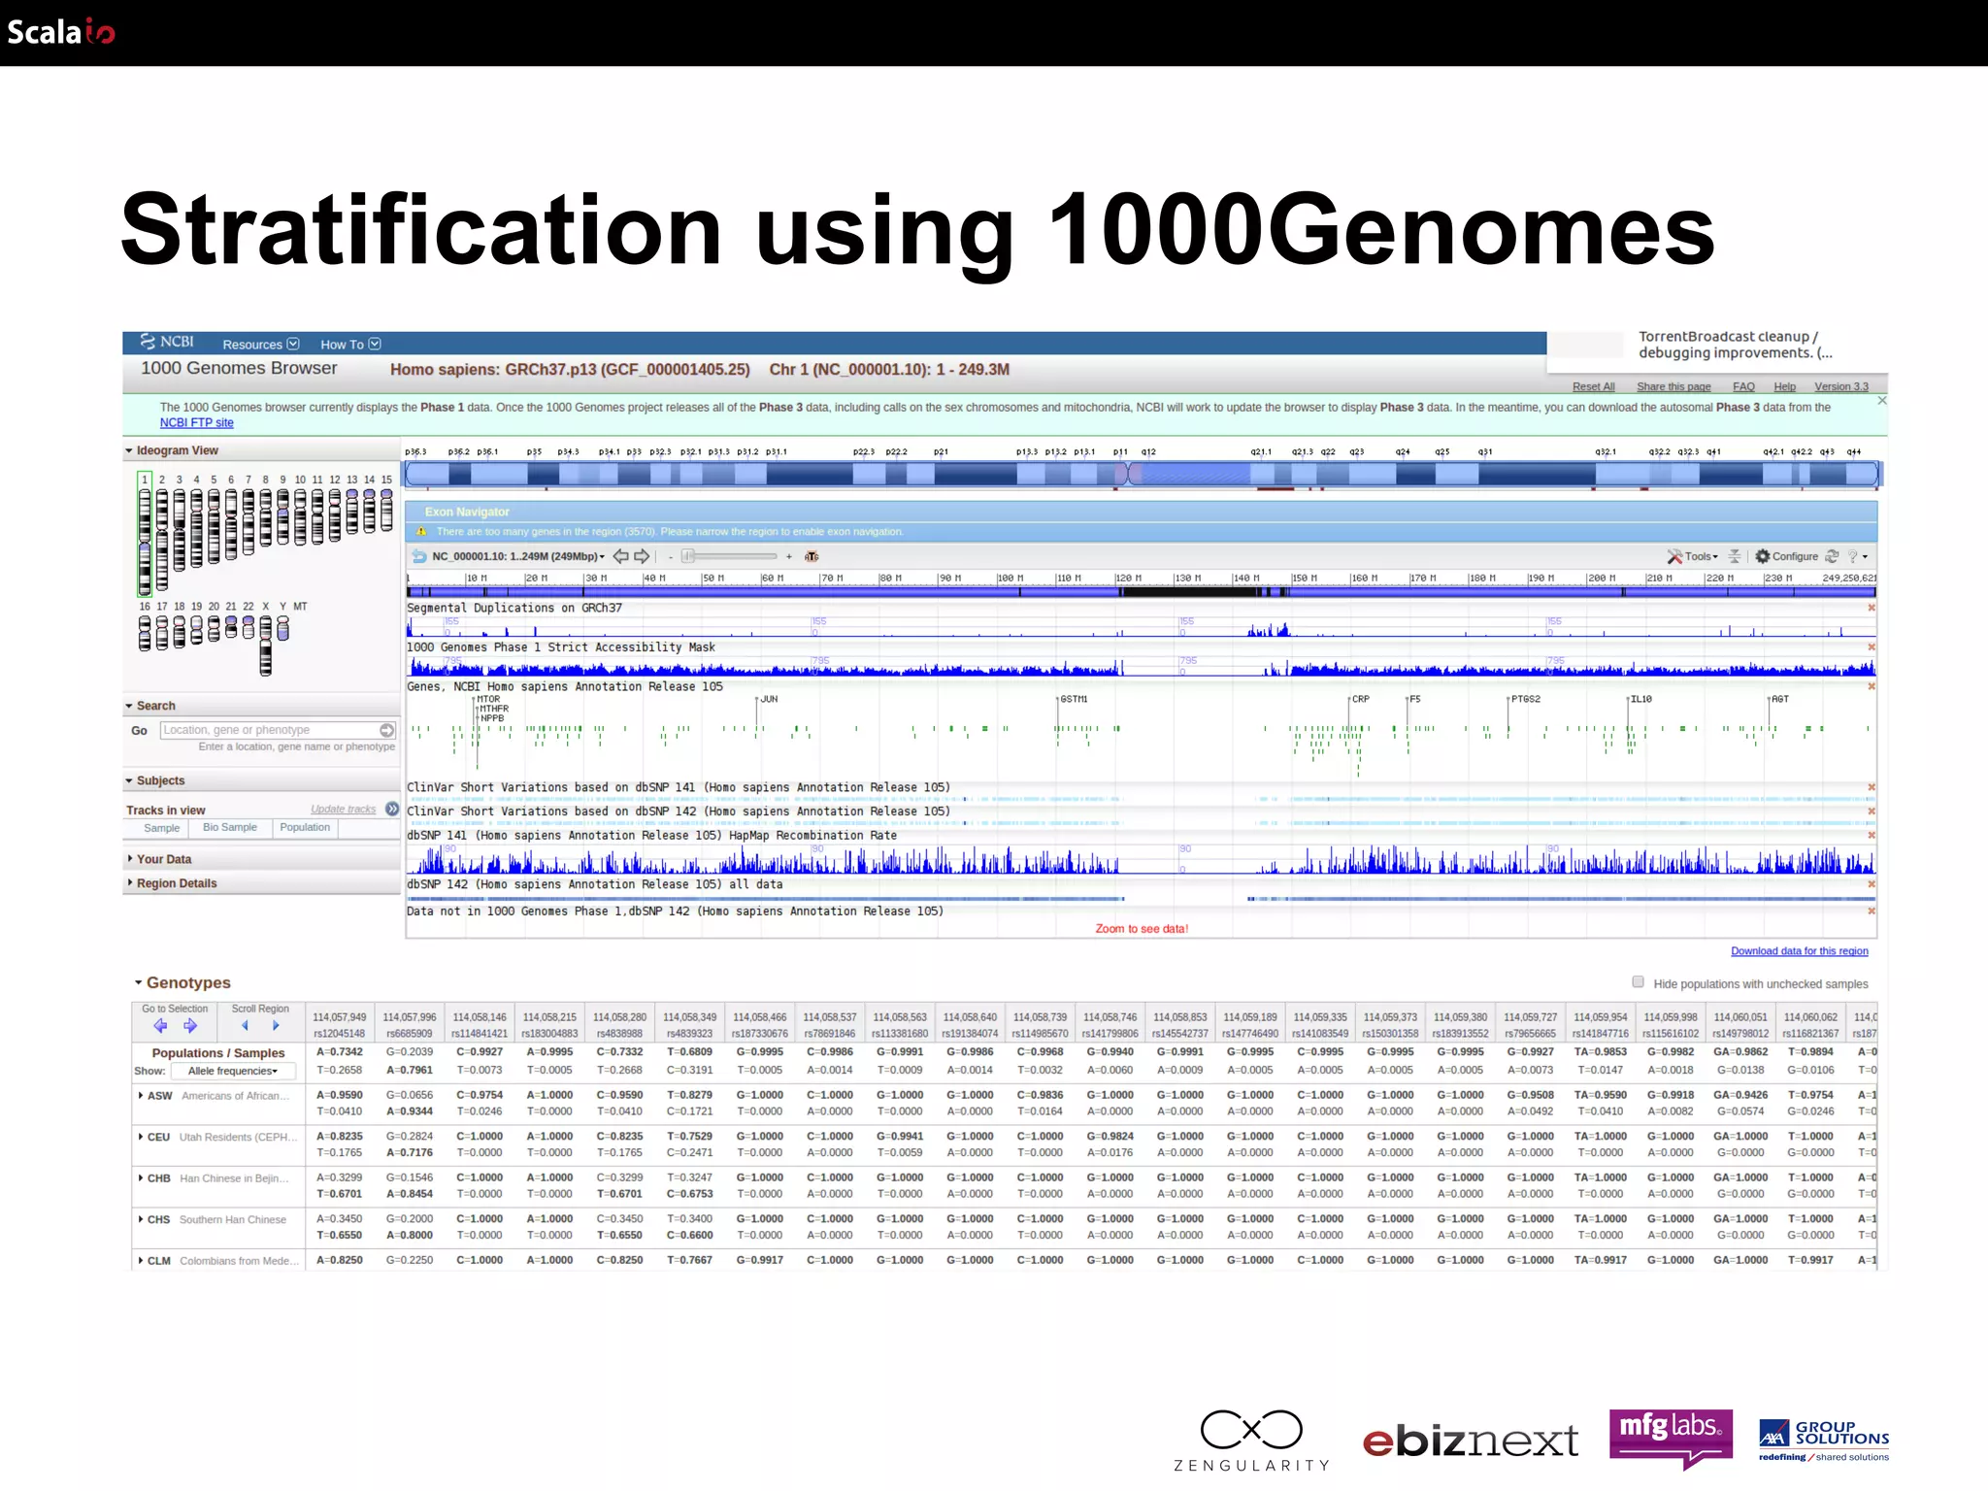Screen dimensions: 1988x1491
Task: Close the Segmental Duplications track
Action: pos(1872,608)
